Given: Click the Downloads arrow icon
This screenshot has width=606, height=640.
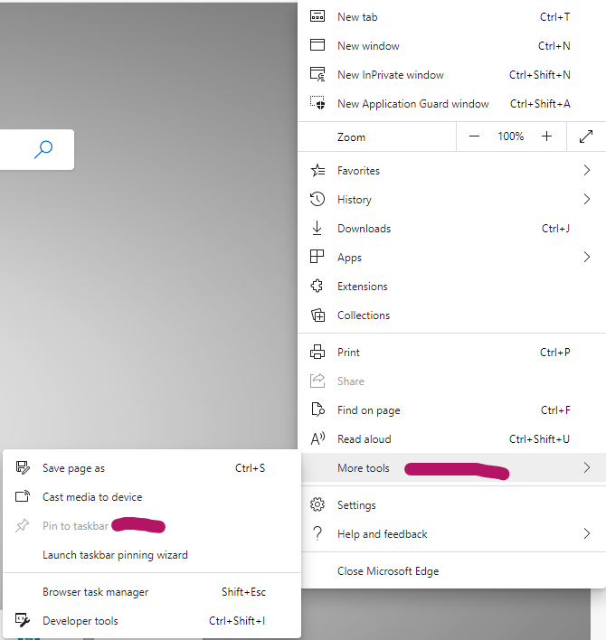Looking at the screenshot, I should 317,228.
